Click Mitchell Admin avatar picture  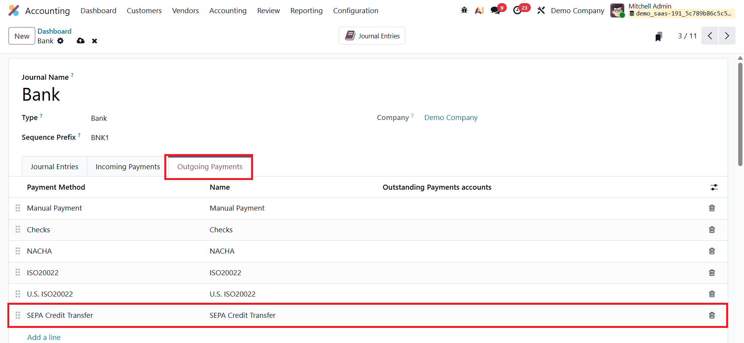coord(617,10)
